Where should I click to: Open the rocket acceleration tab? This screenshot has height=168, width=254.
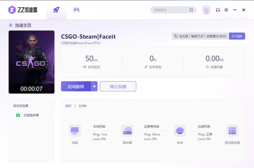click(56, 10)
